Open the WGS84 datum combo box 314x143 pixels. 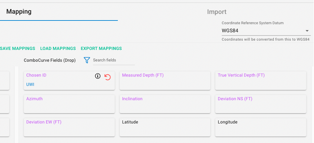(x=266, y=31)
